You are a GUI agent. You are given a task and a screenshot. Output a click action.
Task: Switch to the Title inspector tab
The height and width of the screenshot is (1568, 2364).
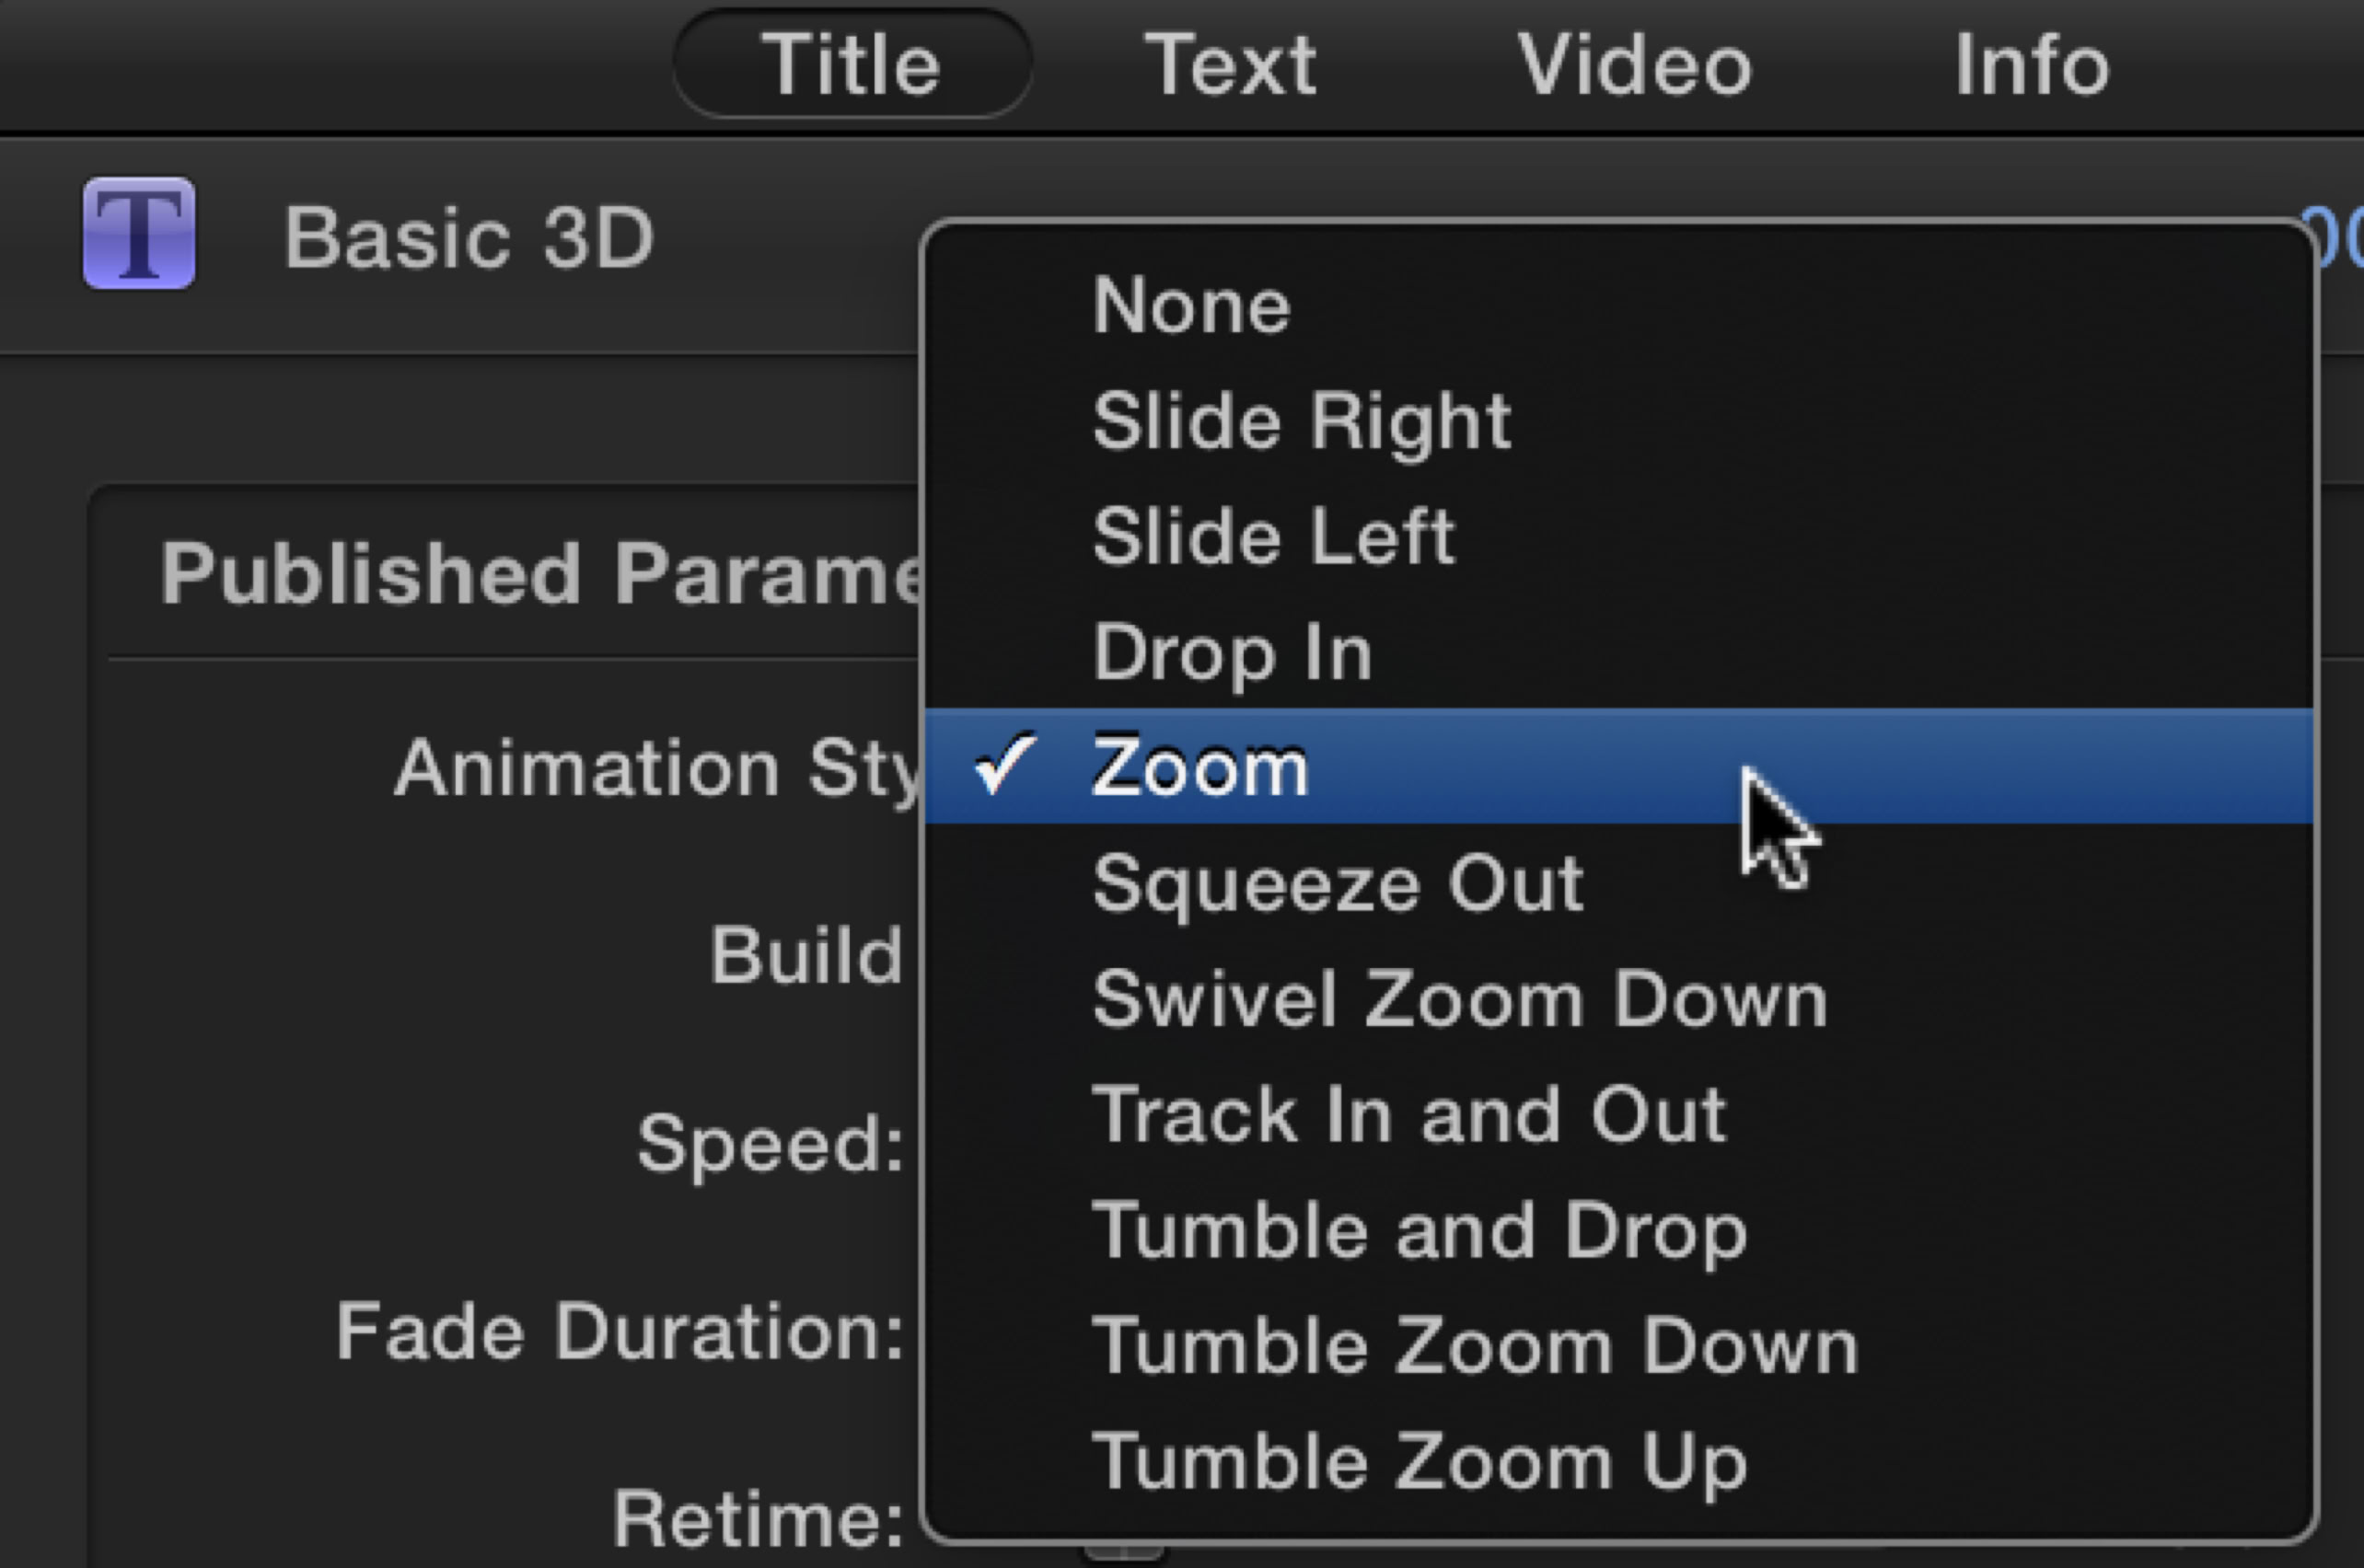pyautogui.click(x=852, y=65)
